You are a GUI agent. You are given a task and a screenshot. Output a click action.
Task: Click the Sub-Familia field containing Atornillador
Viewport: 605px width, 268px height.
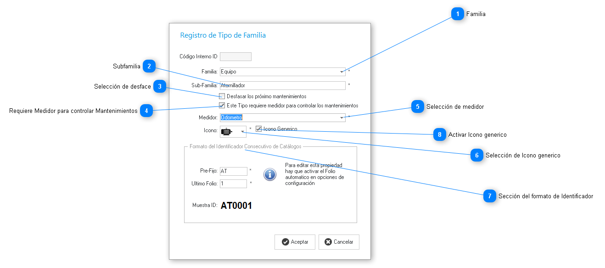click(x=282, y=85)
